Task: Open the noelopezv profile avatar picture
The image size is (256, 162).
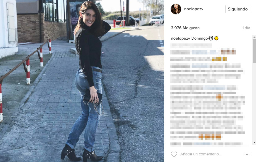Action: pos(176,9)
